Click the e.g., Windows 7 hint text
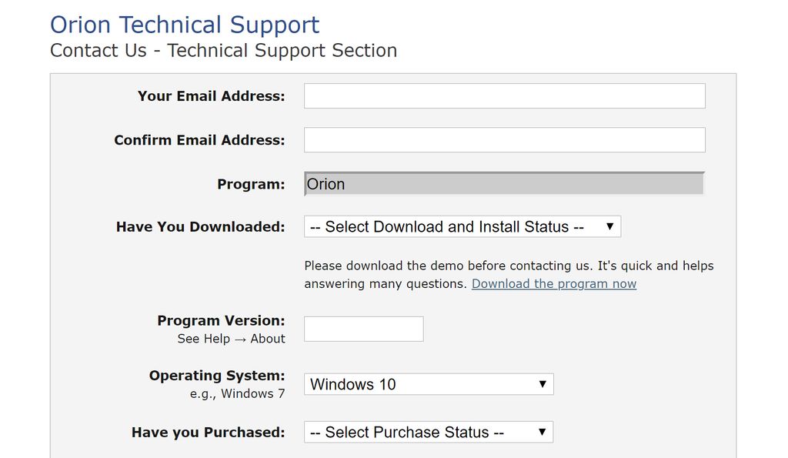Screen dimensions: 788x458 tap(238, 393)
